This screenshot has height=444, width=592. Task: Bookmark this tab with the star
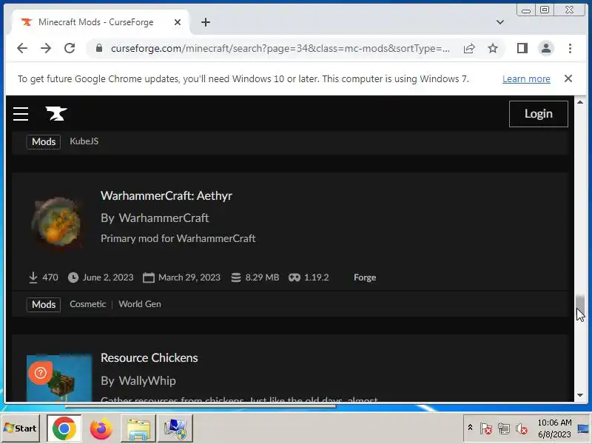[x=493, y=48]
